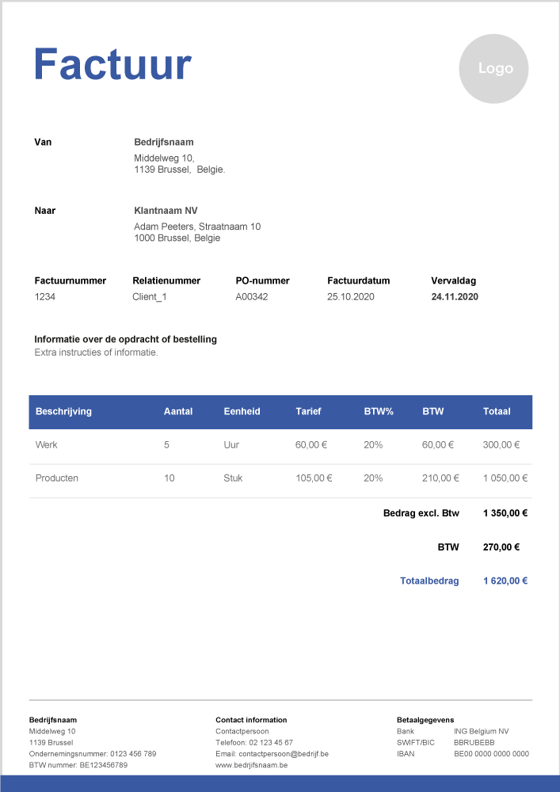Click the PO number A00342
The width and height of the screenshot is (560, 792).
252,297
